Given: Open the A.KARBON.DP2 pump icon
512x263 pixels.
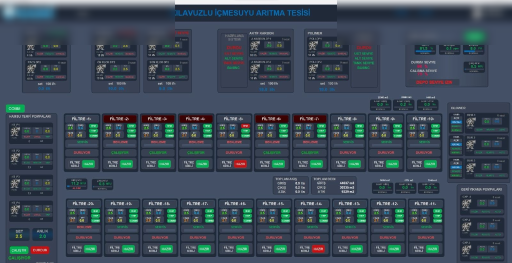Looking at the screenshot, I should tap(254, 68).
